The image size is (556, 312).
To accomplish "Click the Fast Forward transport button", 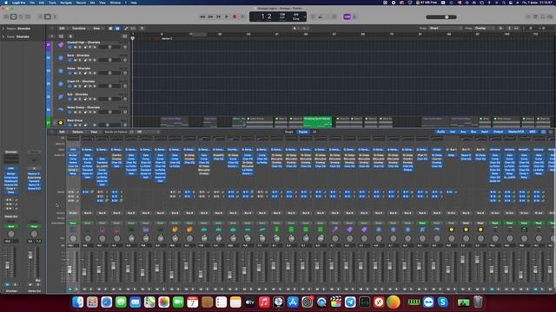I will (x=210, y=16).
